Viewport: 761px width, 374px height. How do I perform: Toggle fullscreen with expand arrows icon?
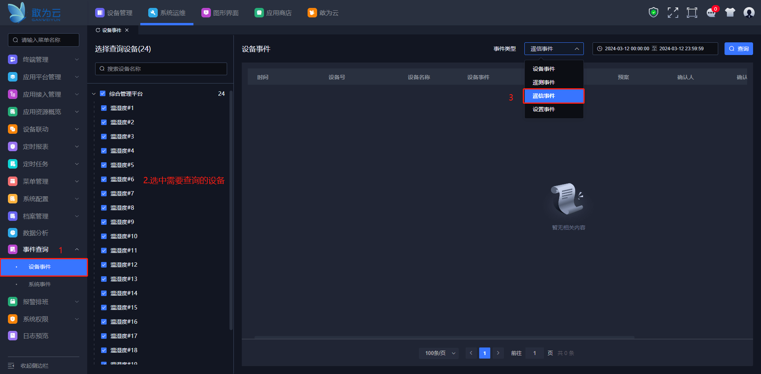(673, 13)
